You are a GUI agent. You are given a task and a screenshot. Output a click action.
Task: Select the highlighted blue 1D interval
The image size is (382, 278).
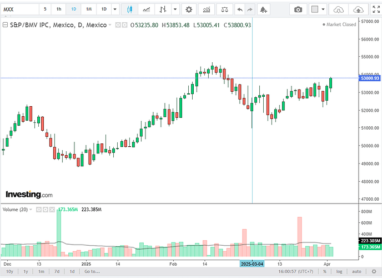pyautogui.click(x=74, y=9)
